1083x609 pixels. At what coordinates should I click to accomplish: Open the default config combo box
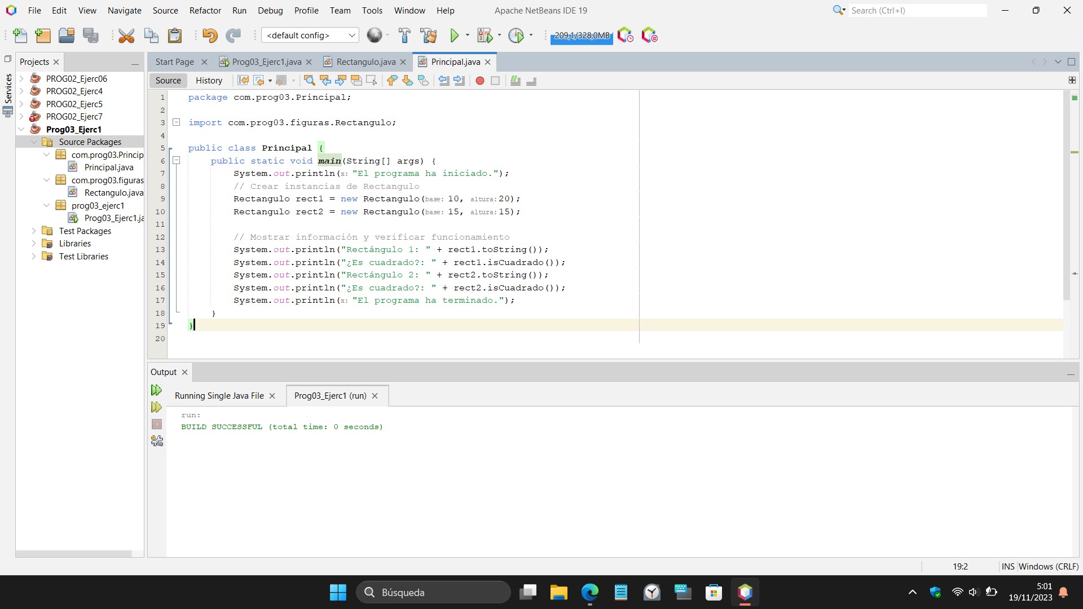pos(310,36)
